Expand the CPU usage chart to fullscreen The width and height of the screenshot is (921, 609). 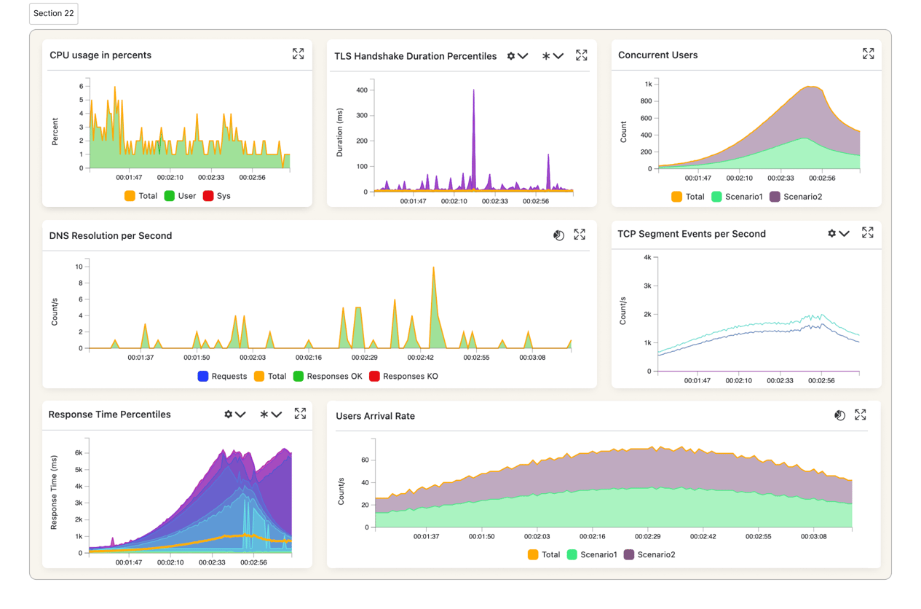(x=299, y=54)
